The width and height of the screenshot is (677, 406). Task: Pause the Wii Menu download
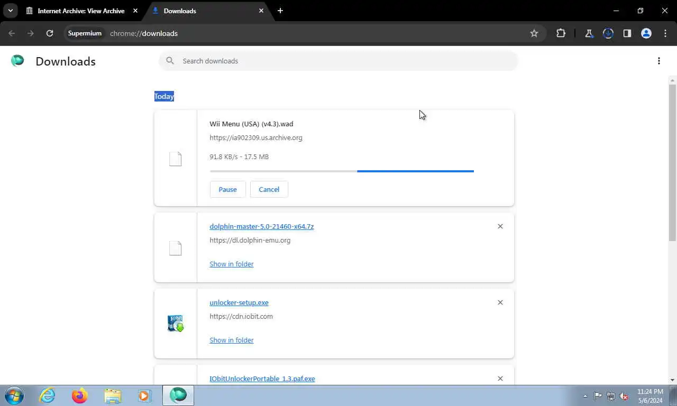(x=227, y=189)
